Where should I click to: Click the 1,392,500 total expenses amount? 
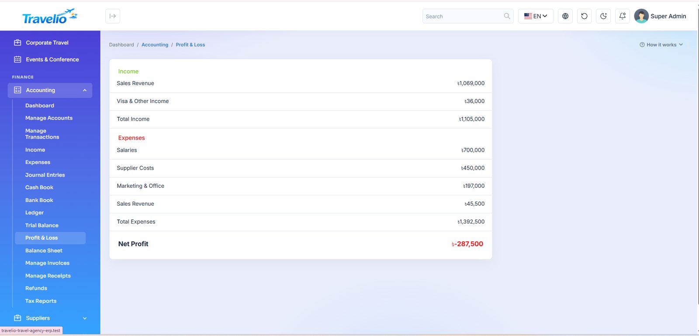pyautogui.click(x=471, y=221)
